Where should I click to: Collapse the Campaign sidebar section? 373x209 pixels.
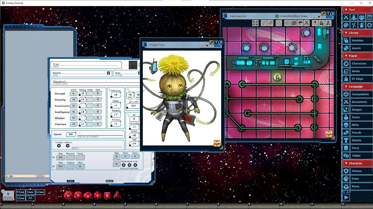pyautogui.click(x=357, y=87)
